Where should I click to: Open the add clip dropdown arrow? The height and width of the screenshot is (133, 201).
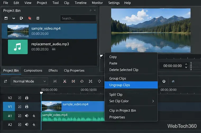pos(14,18)
